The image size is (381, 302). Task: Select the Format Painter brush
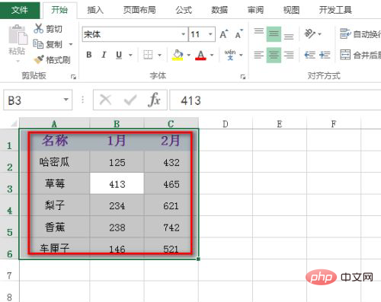pos(52,60)
